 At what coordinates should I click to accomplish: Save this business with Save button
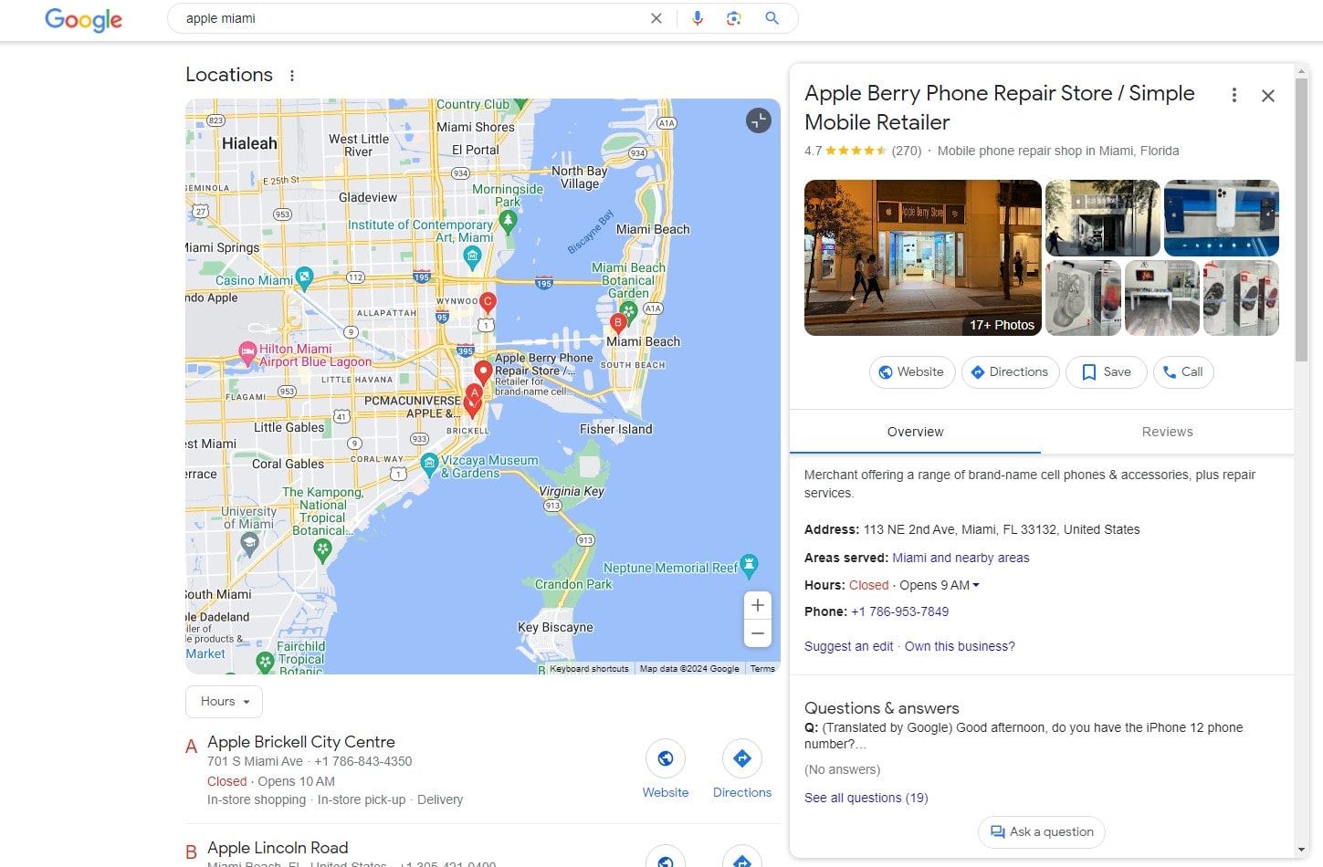1106,371
